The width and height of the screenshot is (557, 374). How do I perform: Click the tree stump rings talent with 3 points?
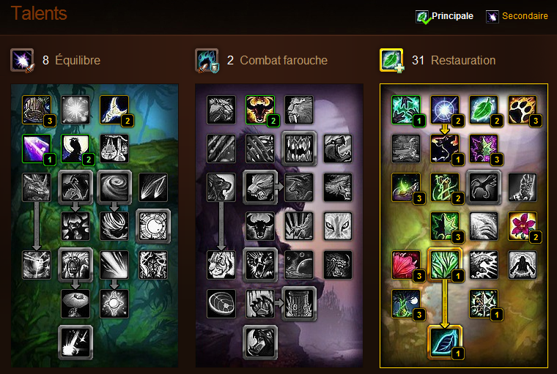(37, 110)
